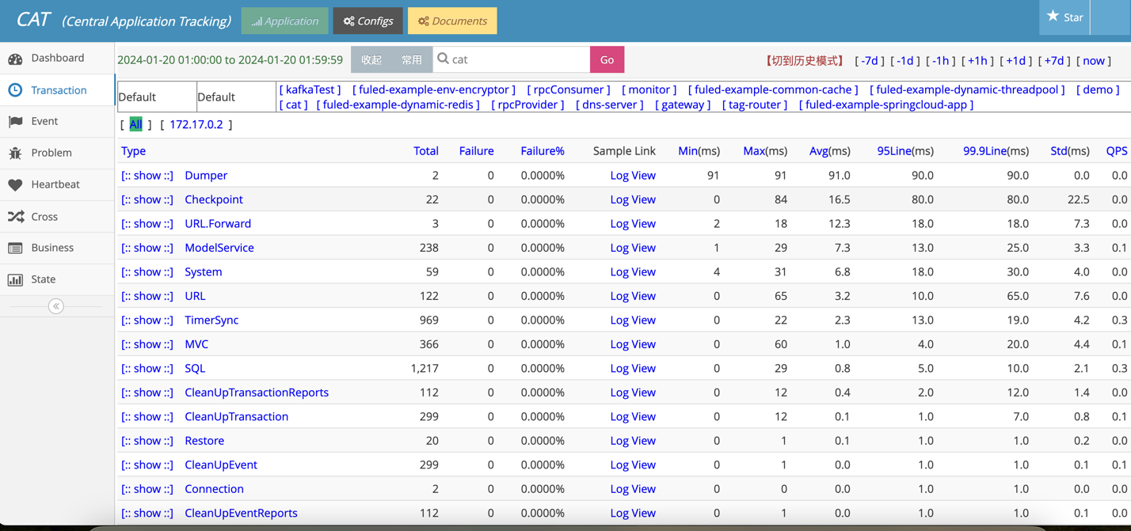1131x531 pixels.
Task: Jump back seven days with -7d
Action: 870,61
